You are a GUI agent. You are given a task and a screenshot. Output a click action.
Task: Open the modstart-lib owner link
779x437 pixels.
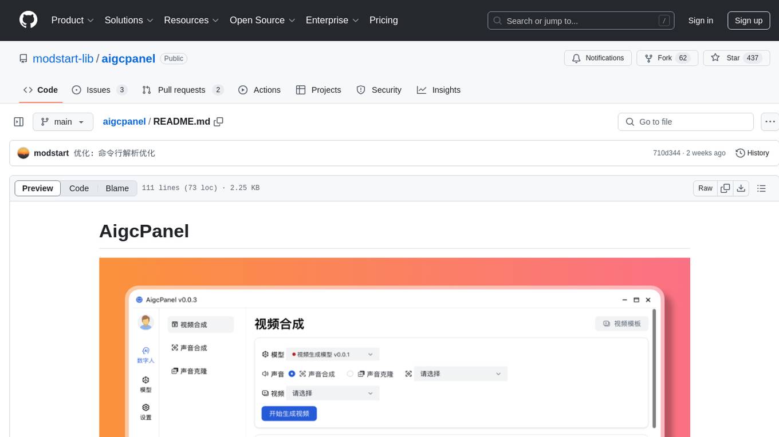[63, 58]
